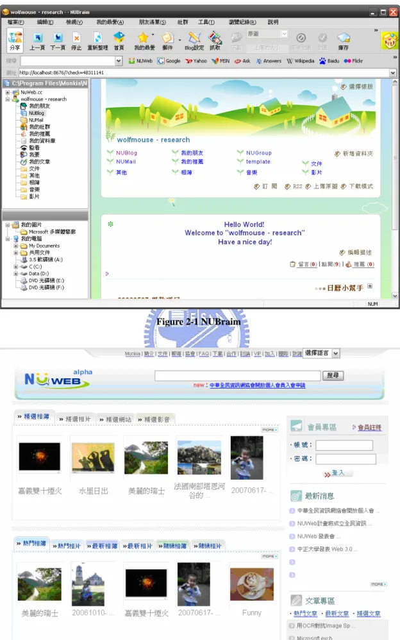Open the 選擇語言 language dropdown
The image size is (400, 640).
click(322, 353)
